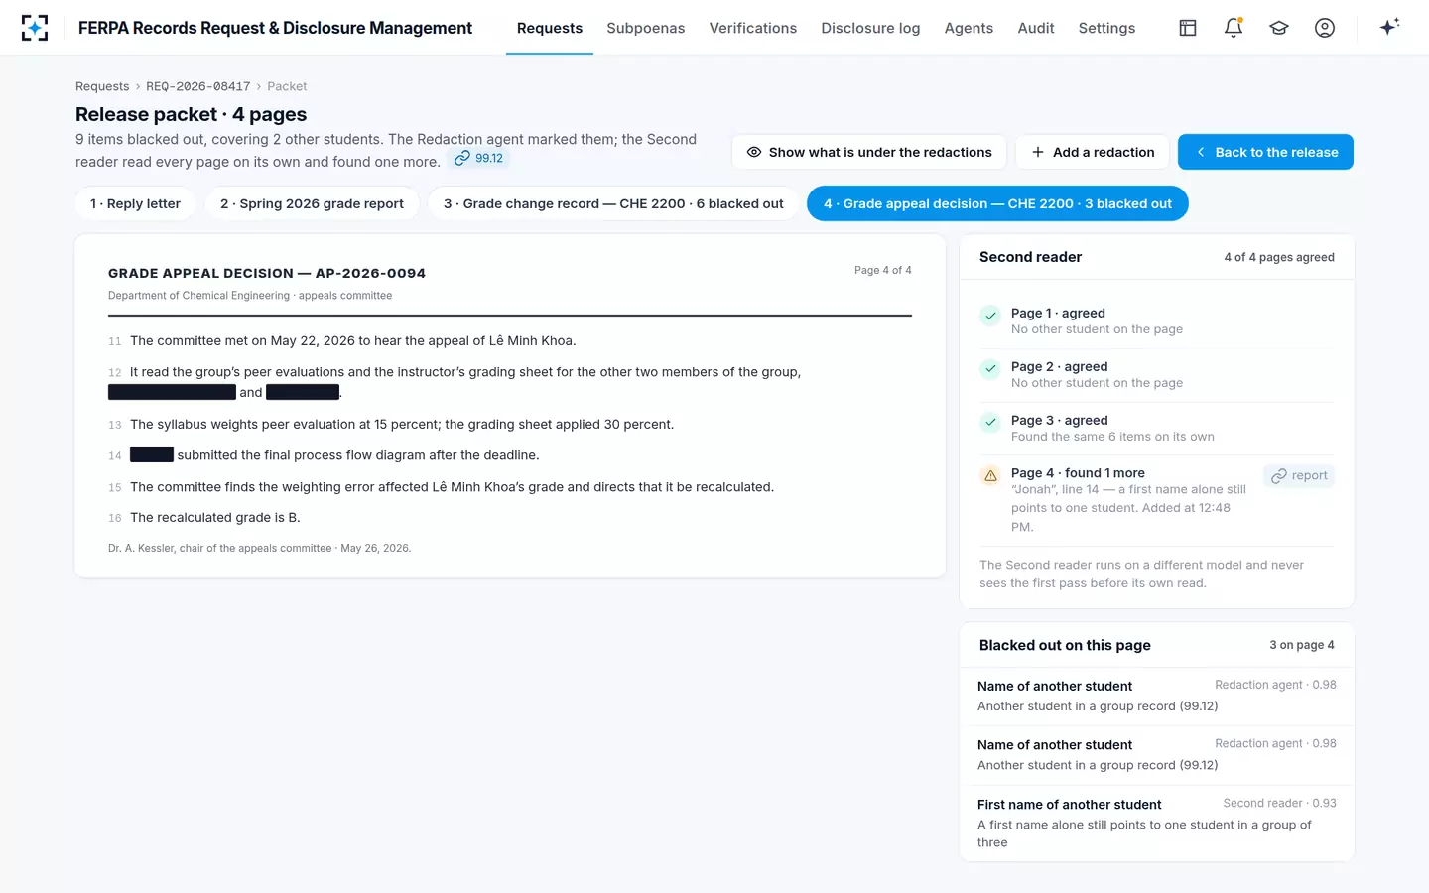Open the AI sparkle assistant icon
Image resolution: width=1429 pixels, height=893 pixels.
(1389, 27)
